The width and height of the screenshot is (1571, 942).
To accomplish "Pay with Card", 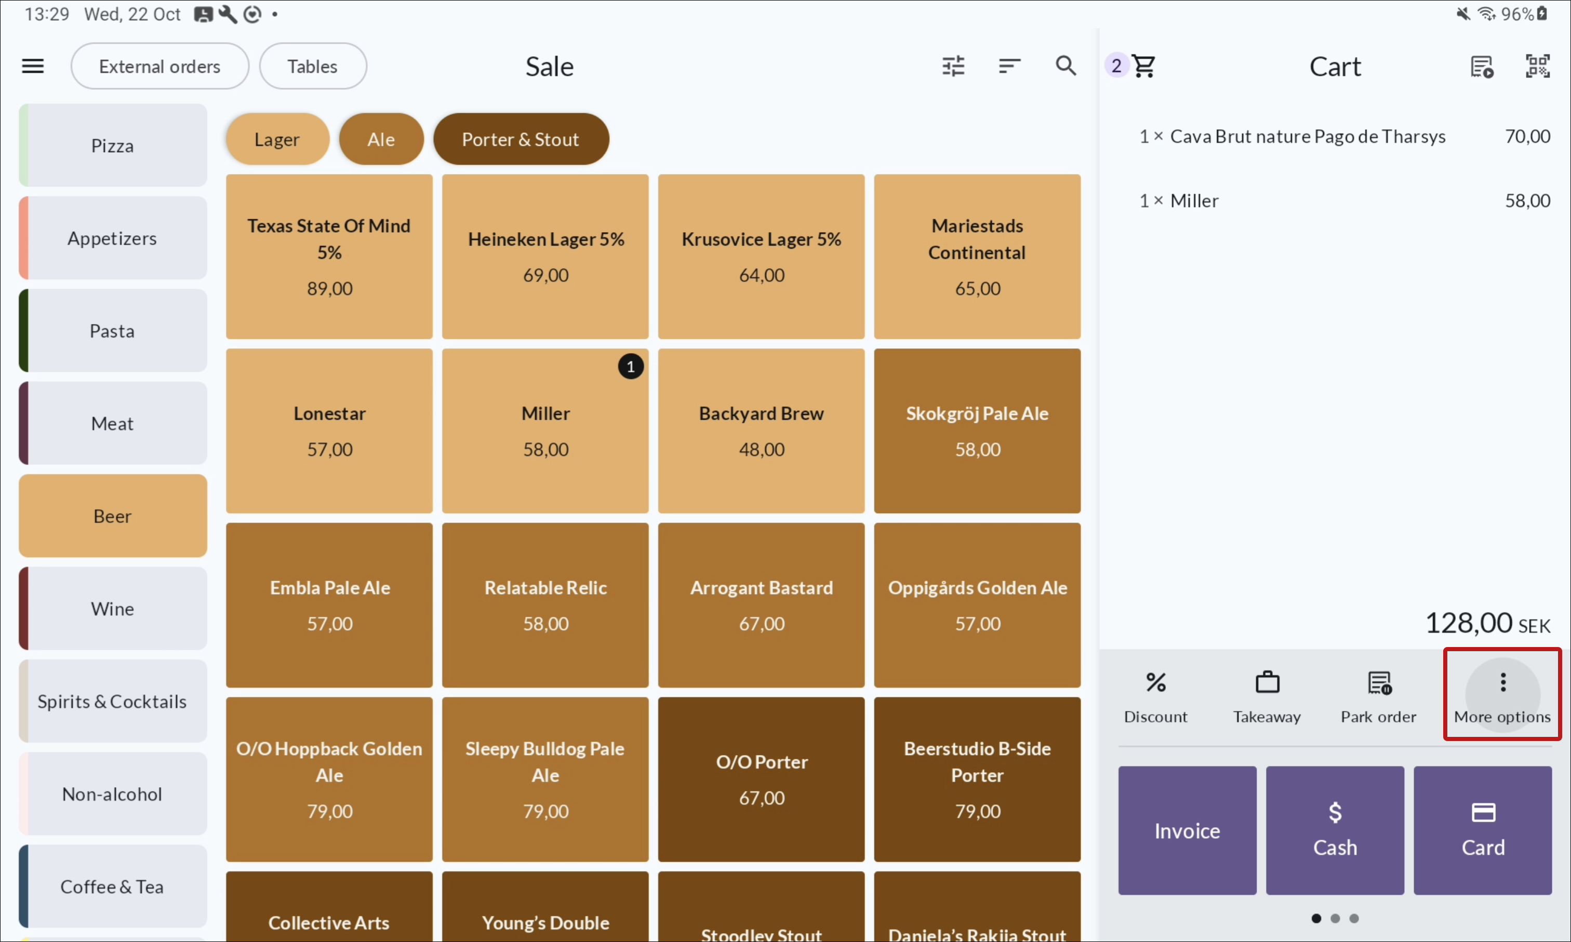I will pos(1482,830).
